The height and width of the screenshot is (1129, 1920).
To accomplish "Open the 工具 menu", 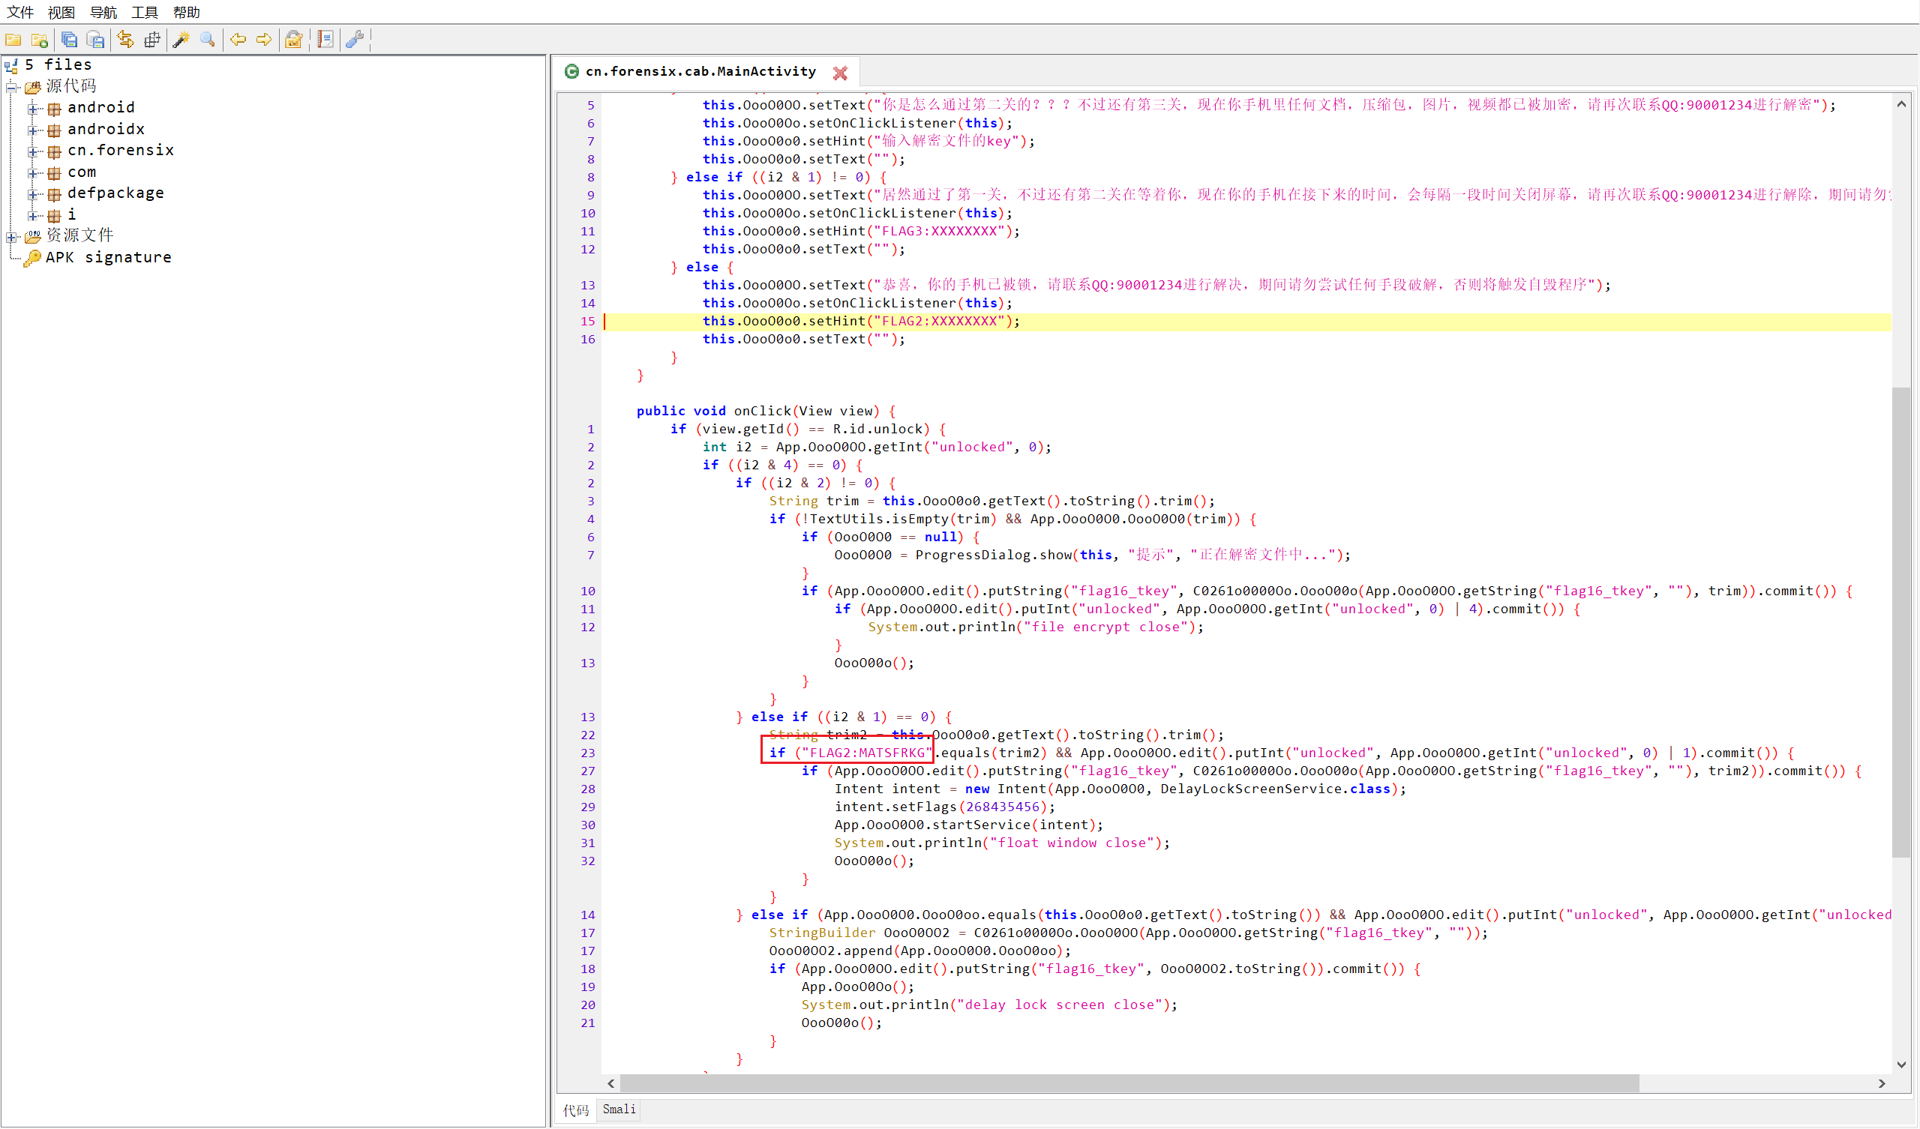I will (x=144, y=12).
